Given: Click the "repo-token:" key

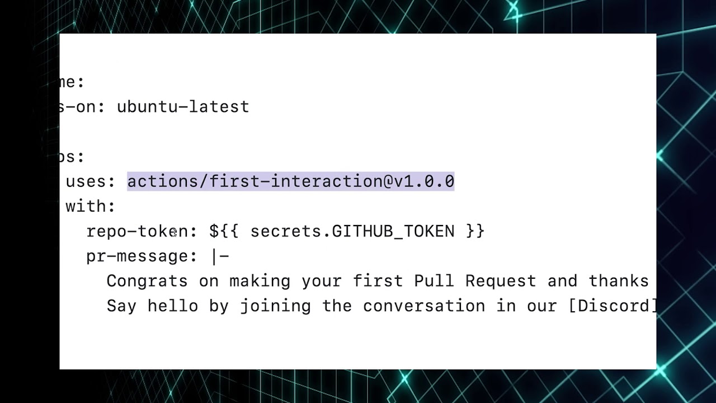Looking at the screenshot, I should point(138,231).
